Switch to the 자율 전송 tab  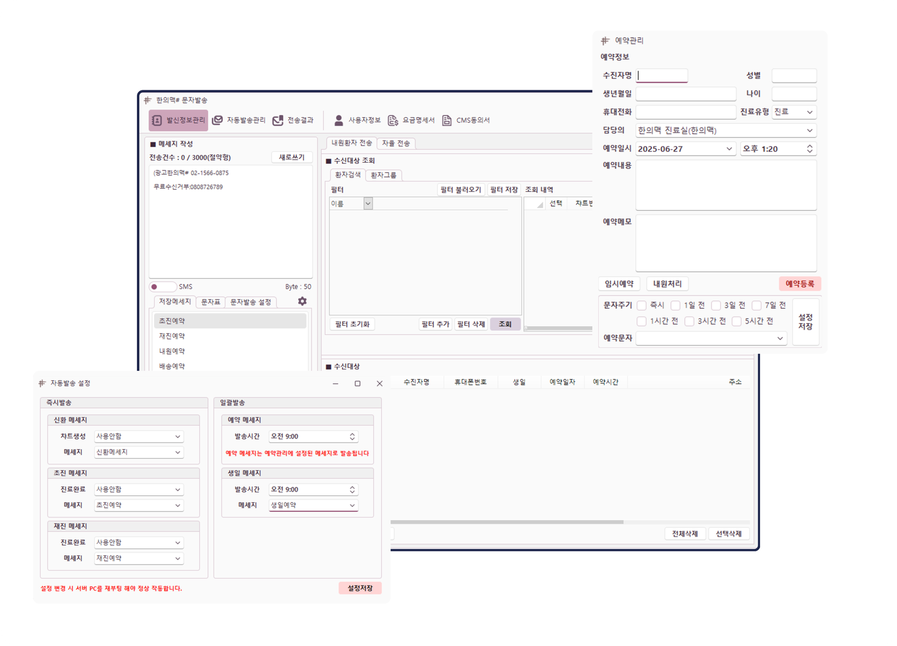click(x=396, y=144)
